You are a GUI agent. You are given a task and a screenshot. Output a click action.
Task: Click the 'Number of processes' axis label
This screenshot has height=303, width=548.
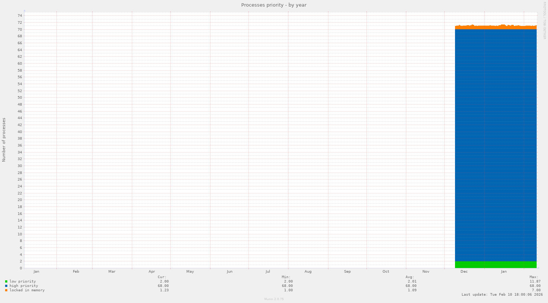coord(4,140)
